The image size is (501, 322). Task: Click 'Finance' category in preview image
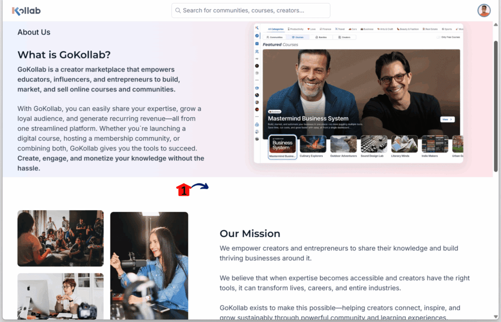point(325,29)
